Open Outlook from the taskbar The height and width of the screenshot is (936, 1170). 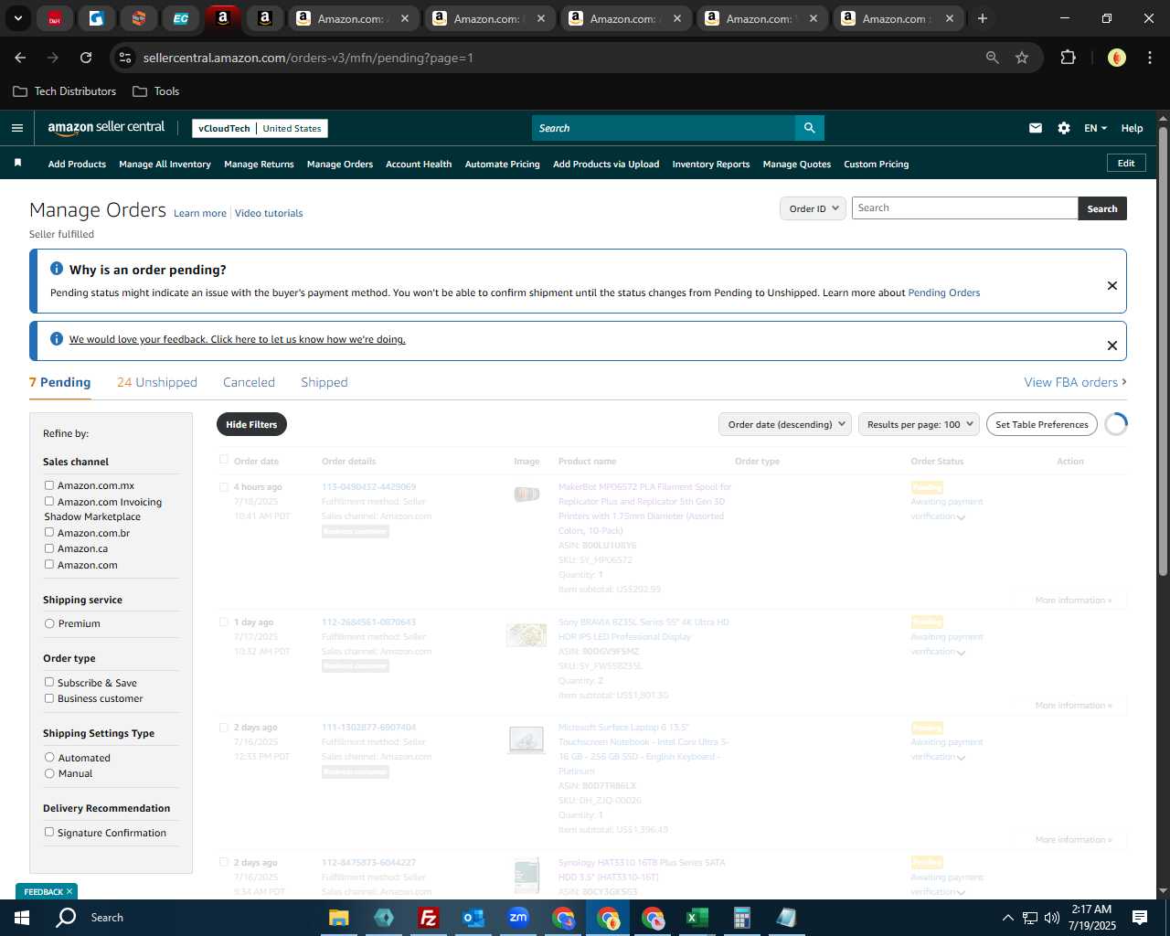[473, 918]
